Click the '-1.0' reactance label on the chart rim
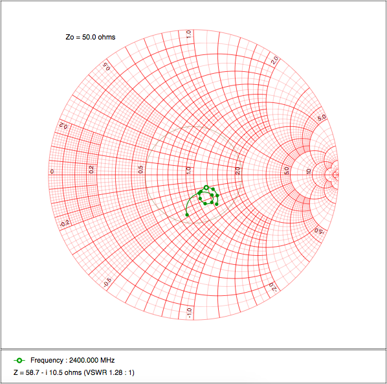The height and width of the screenshot is (384, 387). pyautogui.click(x=190, y=313)
